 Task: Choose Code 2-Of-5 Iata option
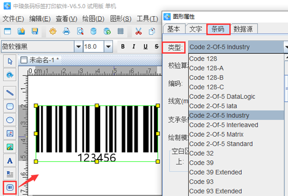coord(236,106)
